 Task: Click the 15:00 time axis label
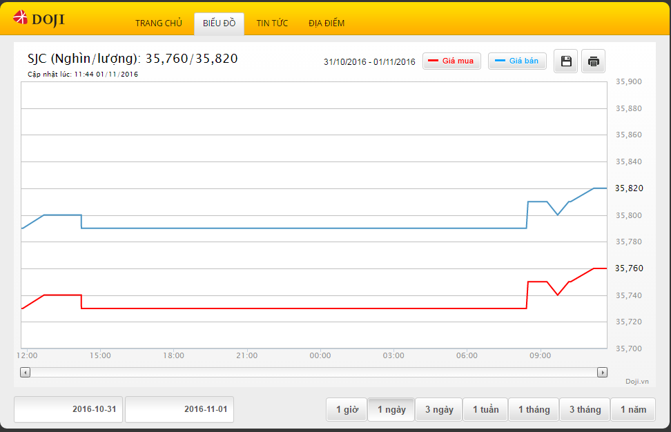[100, 355]
